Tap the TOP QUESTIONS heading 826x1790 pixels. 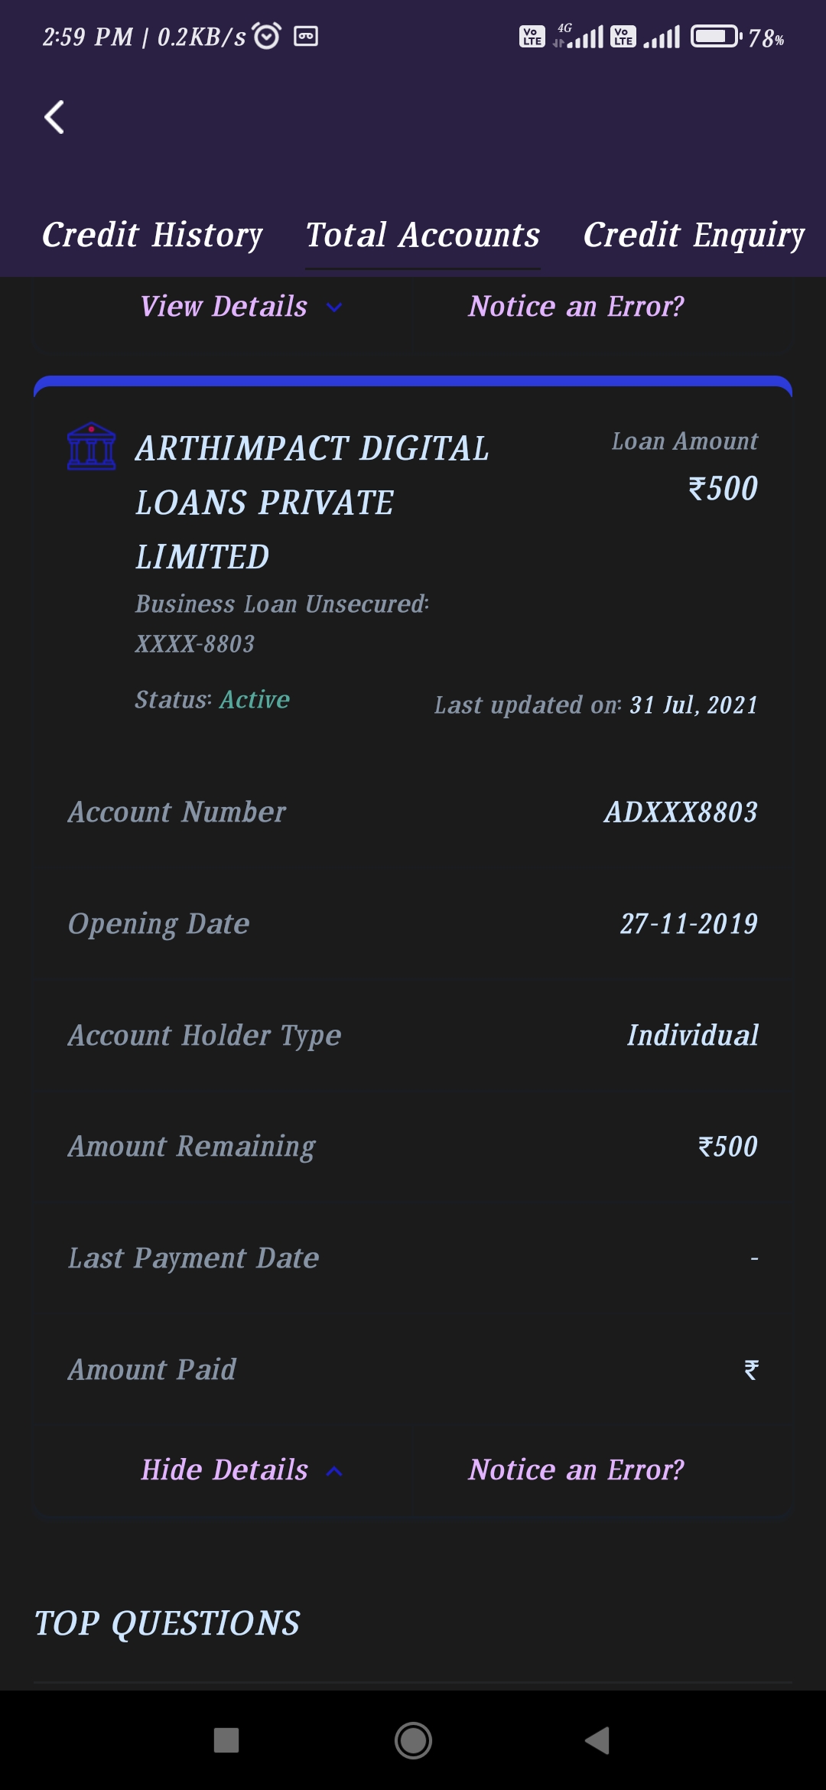tap(167, 1623)
